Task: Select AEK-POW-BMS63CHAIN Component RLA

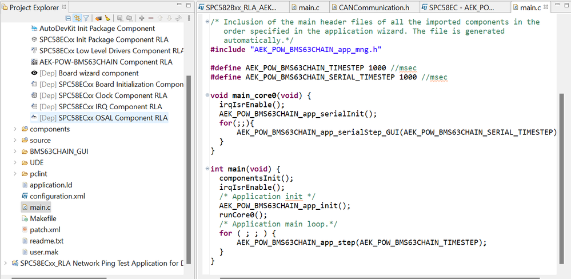Action: (102, 62)
